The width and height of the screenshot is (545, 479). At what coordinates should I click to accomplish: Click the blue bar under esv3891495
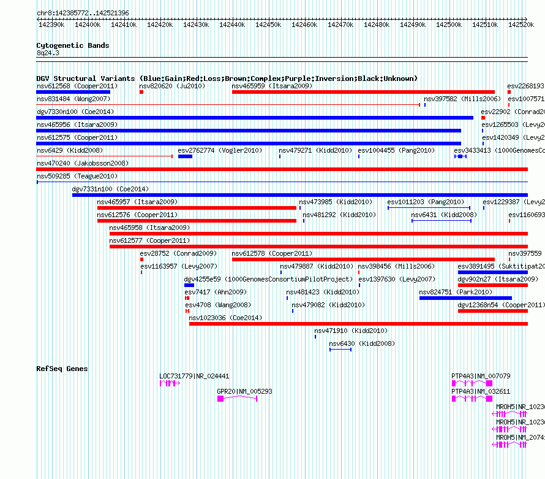pos(493,272)
